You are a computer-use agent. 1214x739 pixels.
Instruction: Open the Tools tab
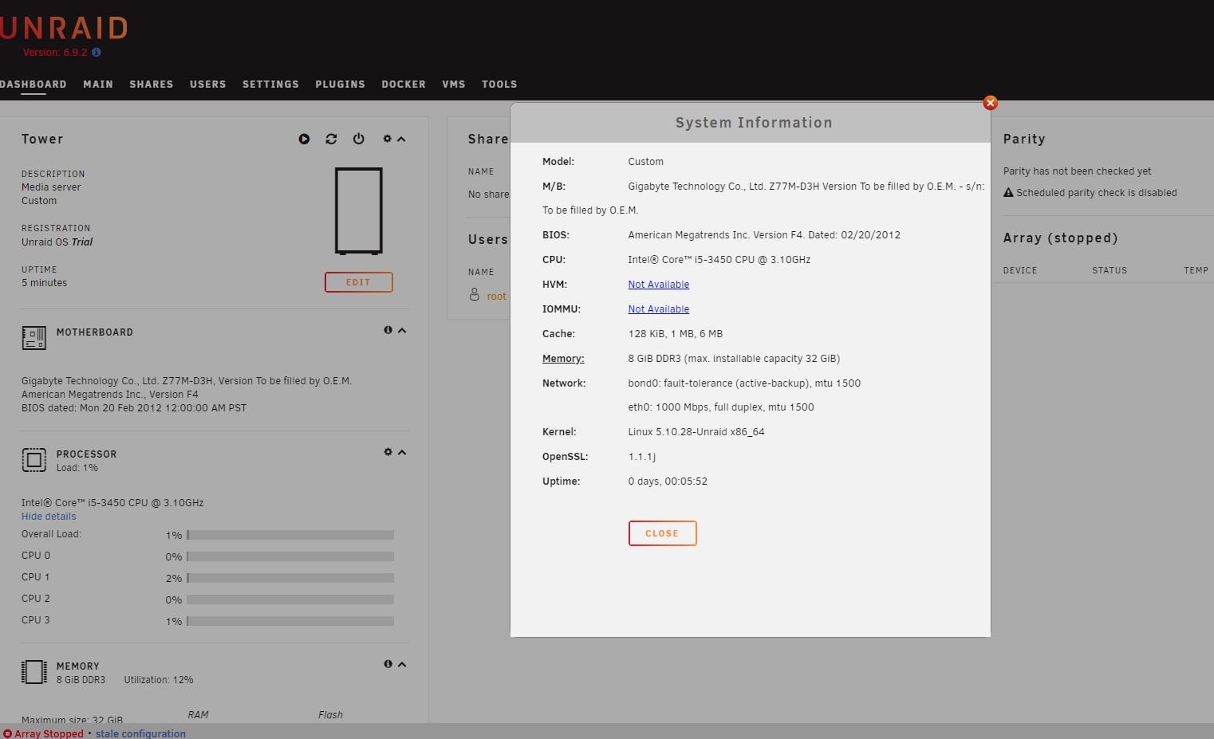(x=499, y=85)
